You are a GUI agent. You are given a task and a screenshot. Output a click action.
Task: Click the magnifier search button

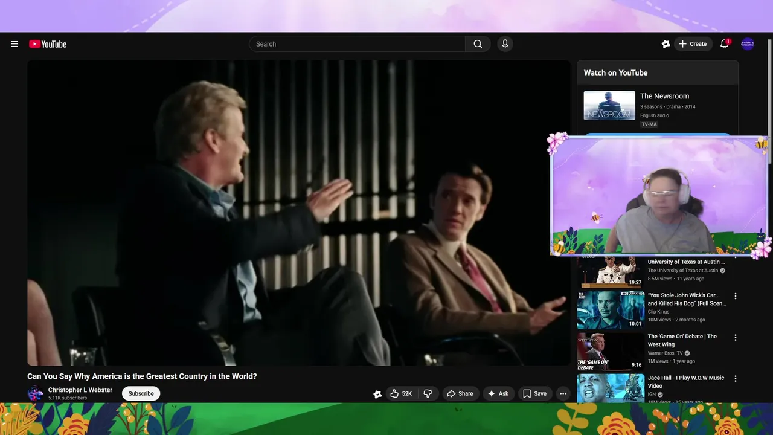pyautogui.click(x=478, y=44)
